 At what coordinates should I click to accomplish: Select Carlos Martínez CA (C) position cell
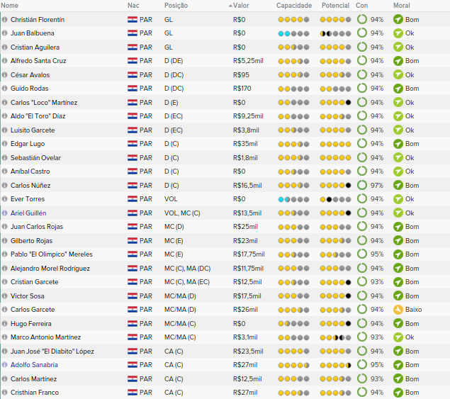coord(174,379)
